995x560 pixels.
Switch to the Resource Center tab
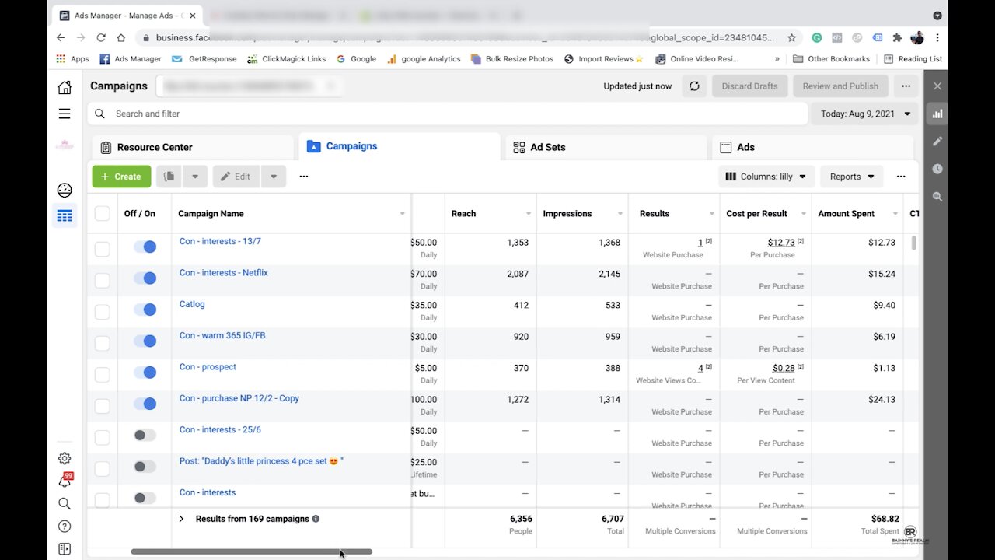click(193, 147)
